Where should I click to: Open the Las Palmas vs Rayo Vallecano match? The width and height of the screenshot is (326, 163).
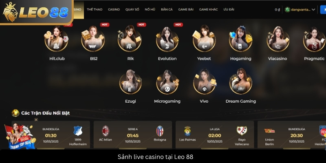pyautogui.click(x=215, y=135)
